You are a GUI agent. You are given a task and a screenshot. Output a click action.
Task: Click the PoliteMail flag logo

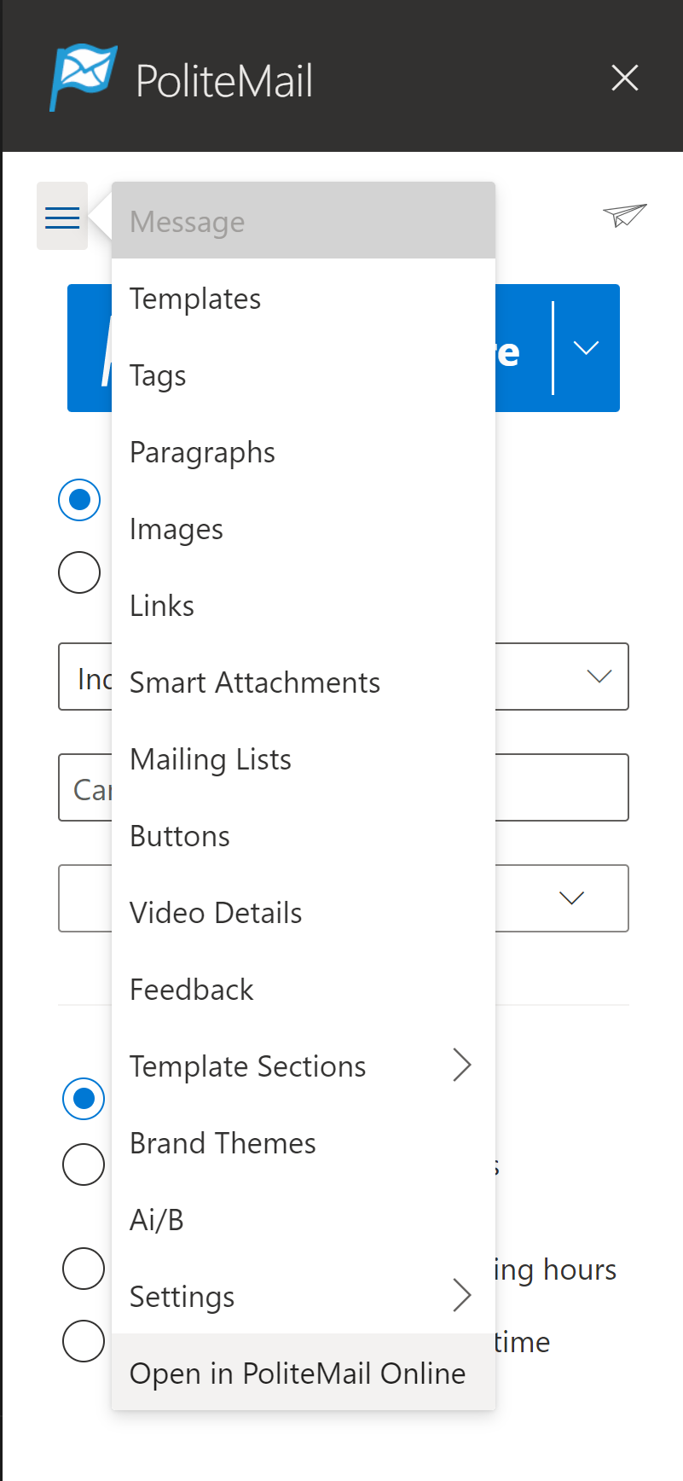click(83, 78)
